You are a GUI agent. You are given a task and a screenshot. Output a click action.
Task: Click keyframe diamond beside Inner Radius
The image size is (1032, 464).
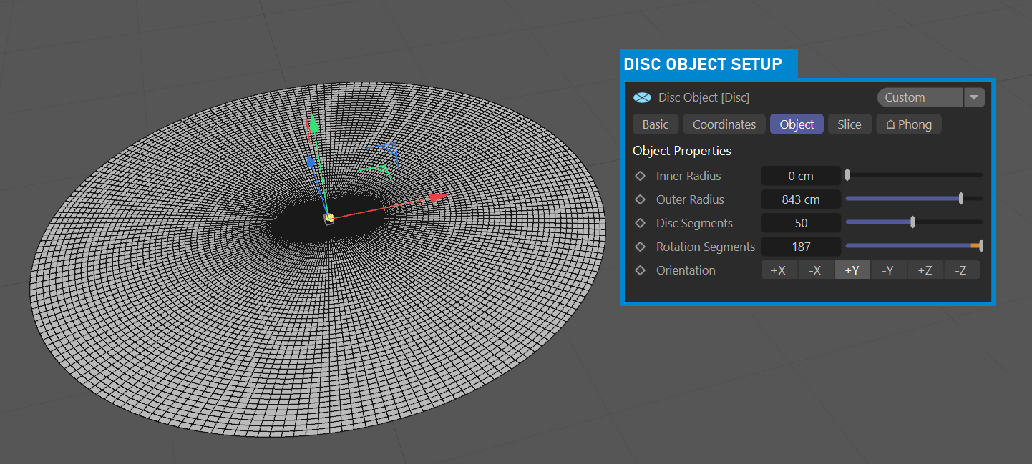pyautogui.click(x=641, y=176)
